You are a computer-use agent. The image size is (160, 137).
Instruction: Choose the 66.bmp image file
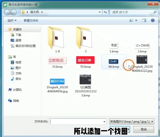[x=113, y=62]
